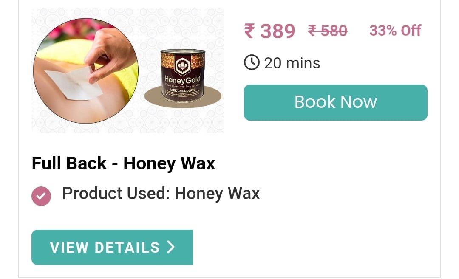459x279 pixels.
Task: Click the pink checkmark icon
Action: point(41,196)
